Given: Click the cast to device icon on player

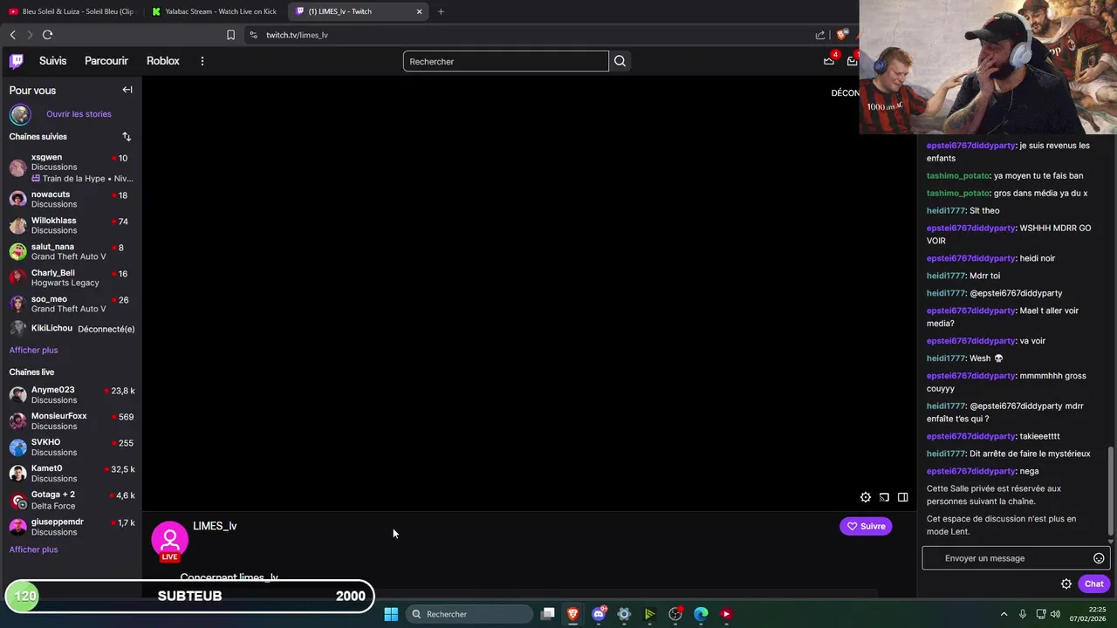Looking at the screenshot, I should [884, 497].
